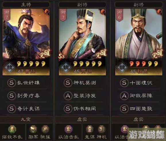Select the 励军 trait icon
The height and width of the screenshot is (141, 166).
[x=33, y=129]
